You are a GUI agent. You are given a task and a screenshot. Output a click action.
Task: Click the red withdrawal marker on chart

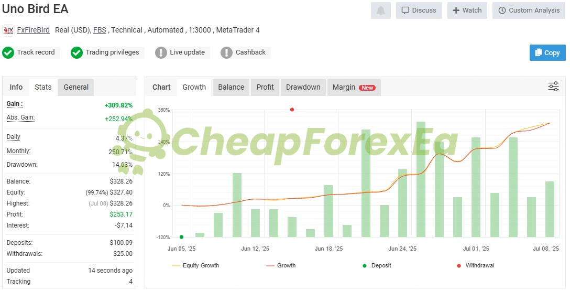coord(292,110)
